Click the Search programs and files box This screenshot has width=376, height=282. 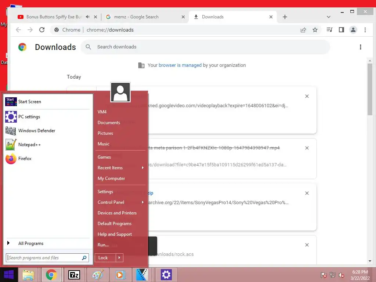coord(47,258)
